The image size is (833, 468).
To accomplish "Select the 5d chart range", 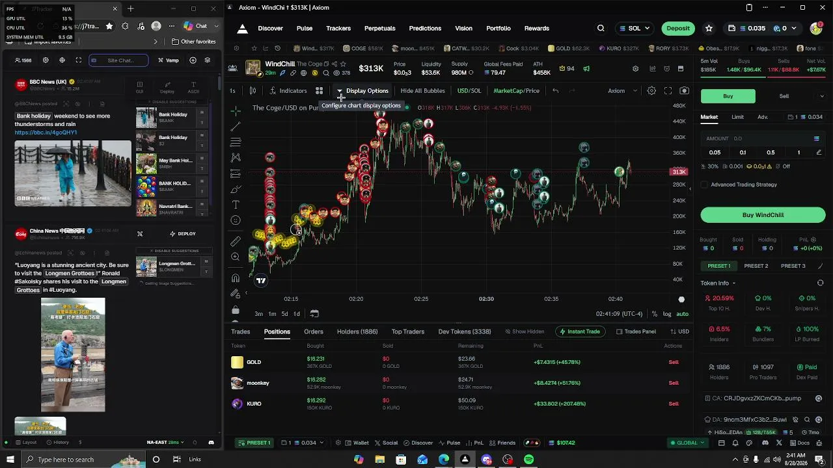I will click(x=284, y=314).
